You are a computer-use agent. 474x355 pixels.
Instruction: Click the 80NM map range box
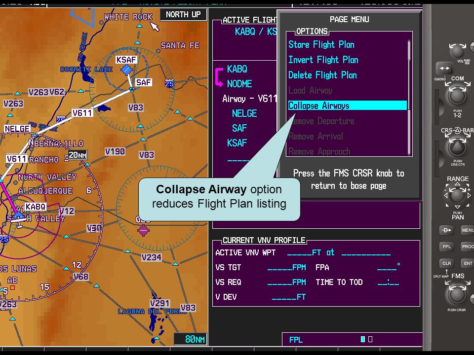(191, 339)
